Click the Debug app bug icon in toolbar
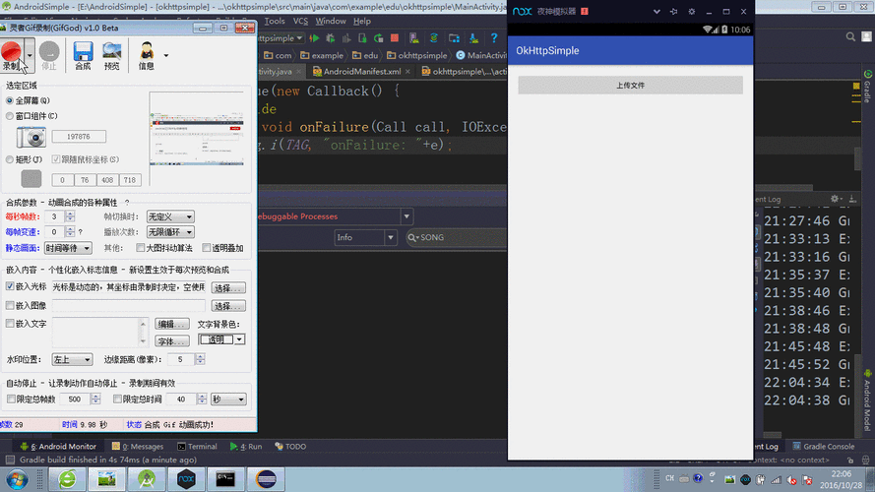This screenshot has width=875, height=492. pos(331,38)
